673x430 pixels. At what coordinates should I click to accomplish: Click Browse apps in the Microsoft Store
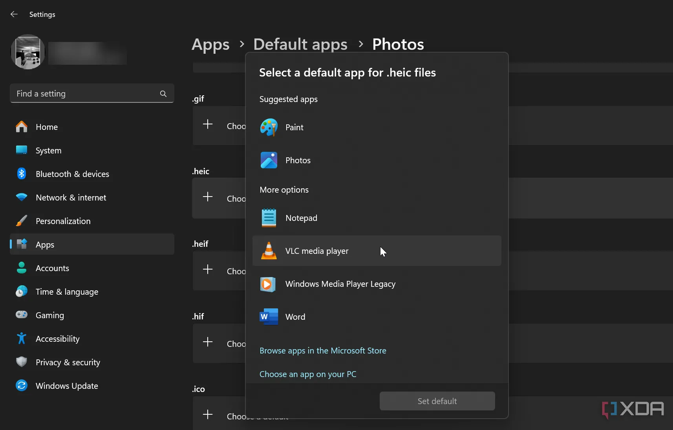coord(323,350)
